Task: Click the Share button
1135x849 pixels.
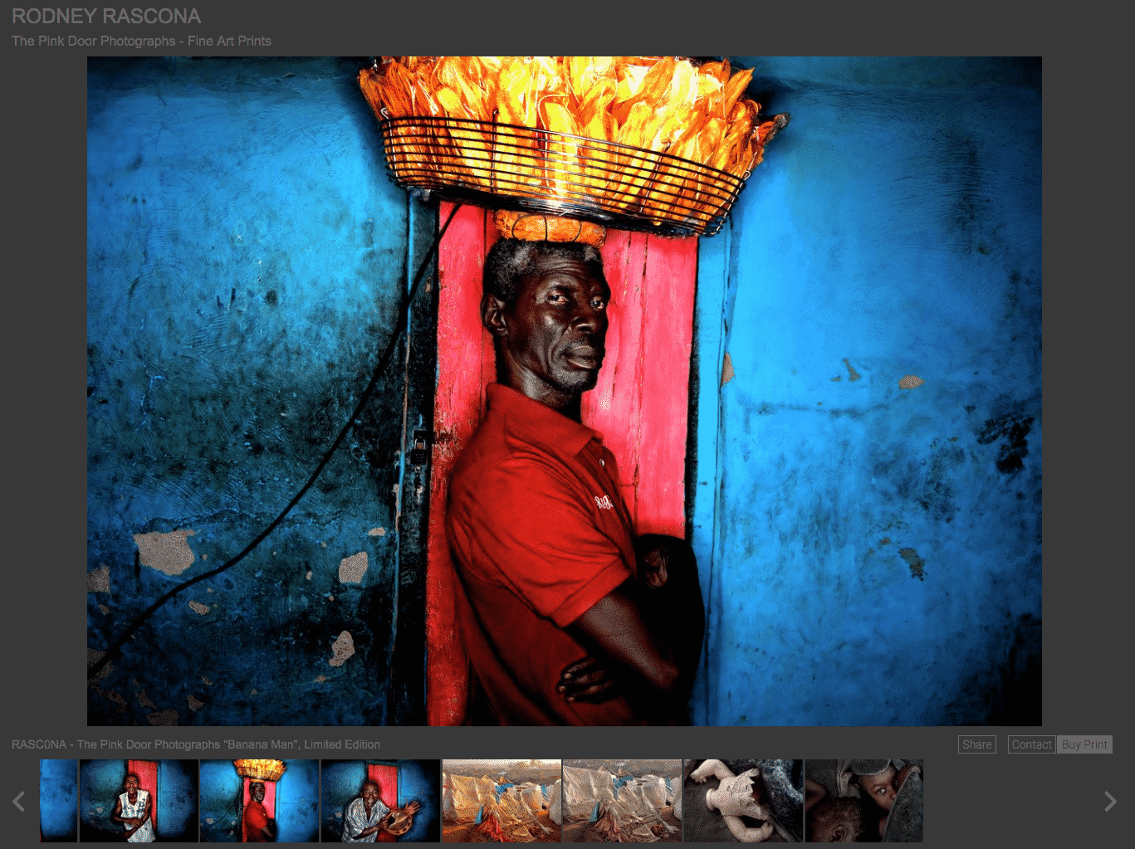Action: pyautogui.click(x=977, y=744)
